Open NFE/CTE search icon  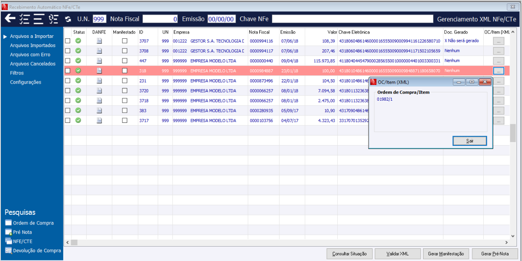8,241
